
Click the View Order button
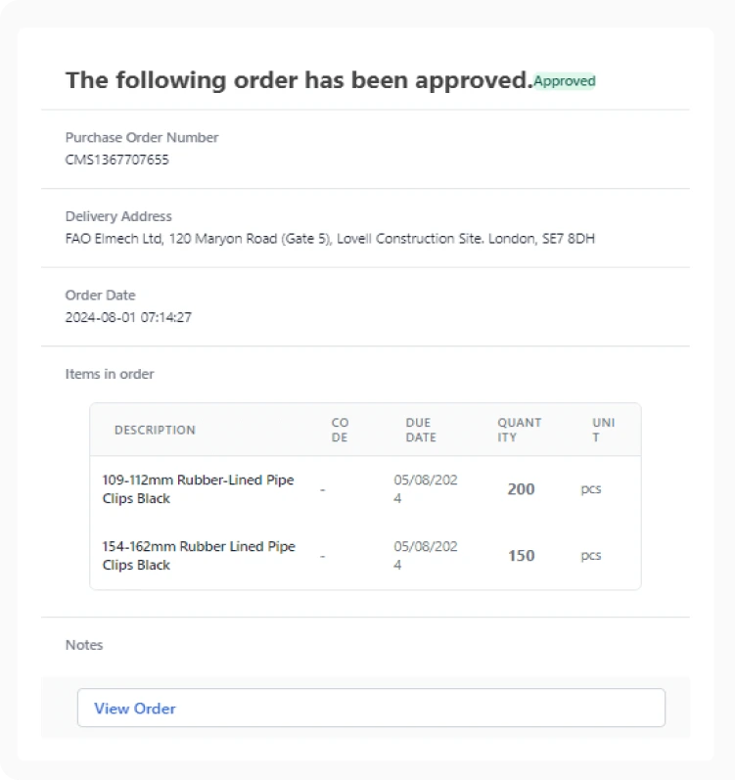(370, 708)
